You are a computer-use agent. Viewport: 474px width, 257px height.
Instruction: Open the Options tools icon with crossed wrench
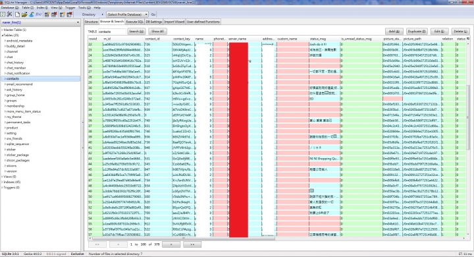(10, 14)
